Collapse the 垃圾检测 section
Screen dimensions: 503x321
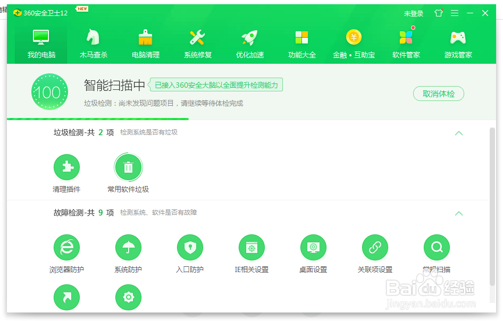[459, 133]
